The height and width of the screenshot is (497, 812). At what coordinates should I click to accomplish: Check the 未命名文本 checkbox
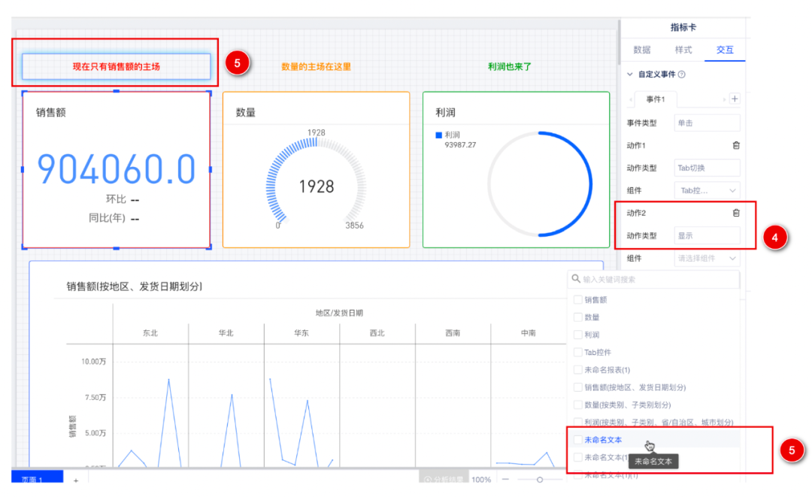[577, 440]
